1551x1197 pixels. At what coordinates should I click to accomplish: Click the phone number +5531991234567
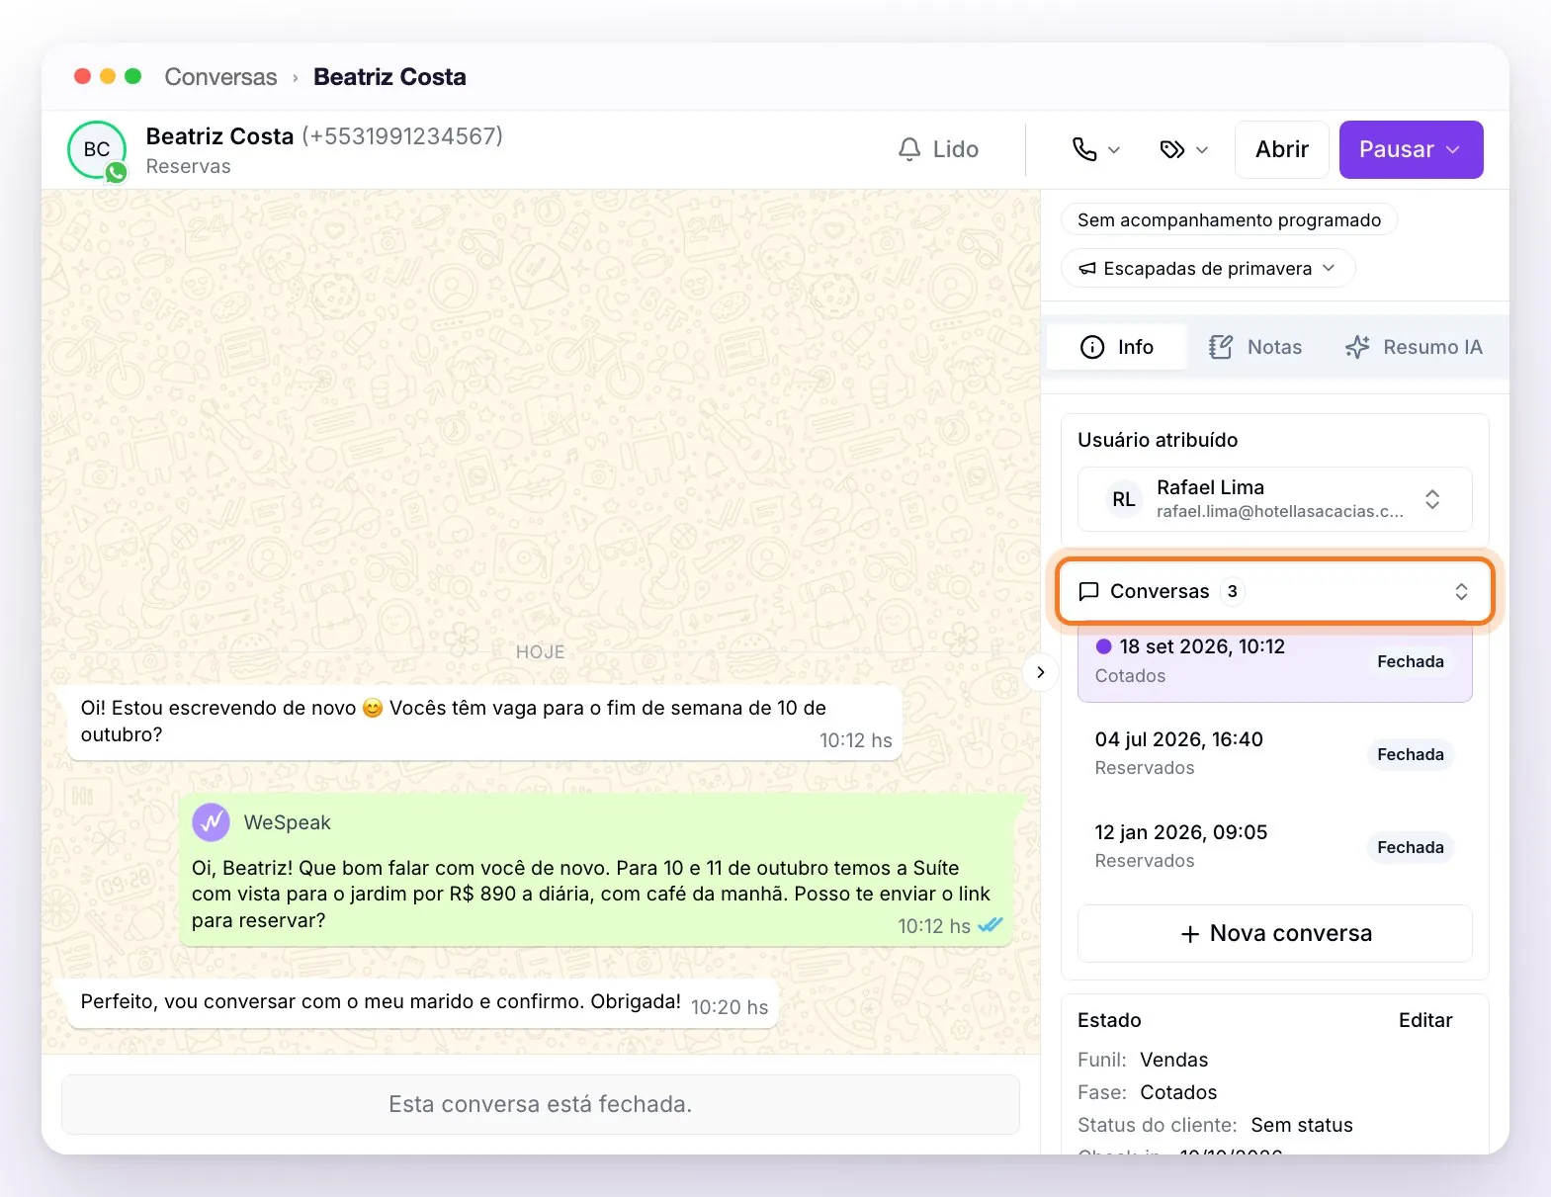coord(402,136)
